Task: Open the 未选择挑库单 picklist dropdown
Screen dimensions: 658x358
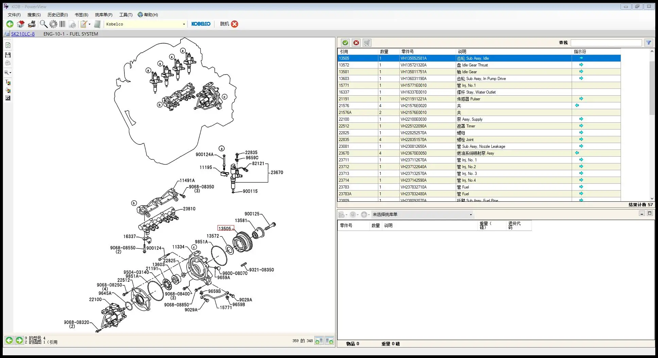Action: tap(471, 215)
